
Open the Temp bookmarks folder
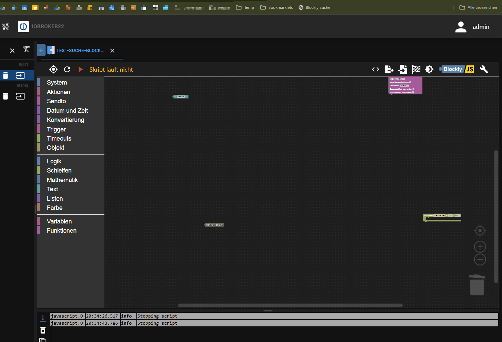click(x=245, y=7)
